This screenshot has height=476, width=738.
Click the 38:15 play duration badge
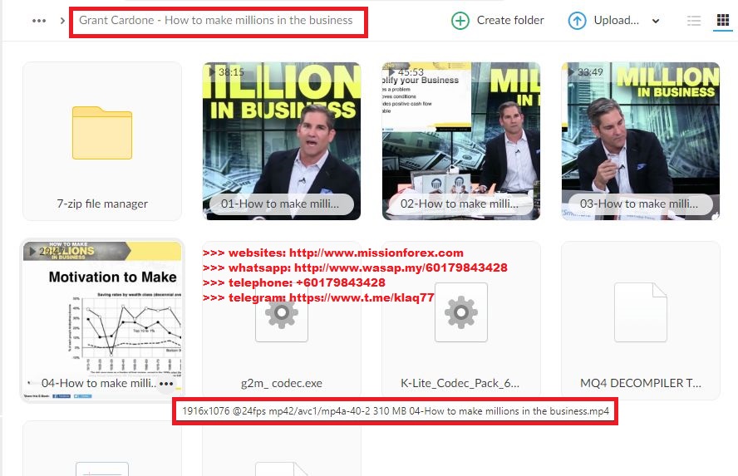pos(226,72)
